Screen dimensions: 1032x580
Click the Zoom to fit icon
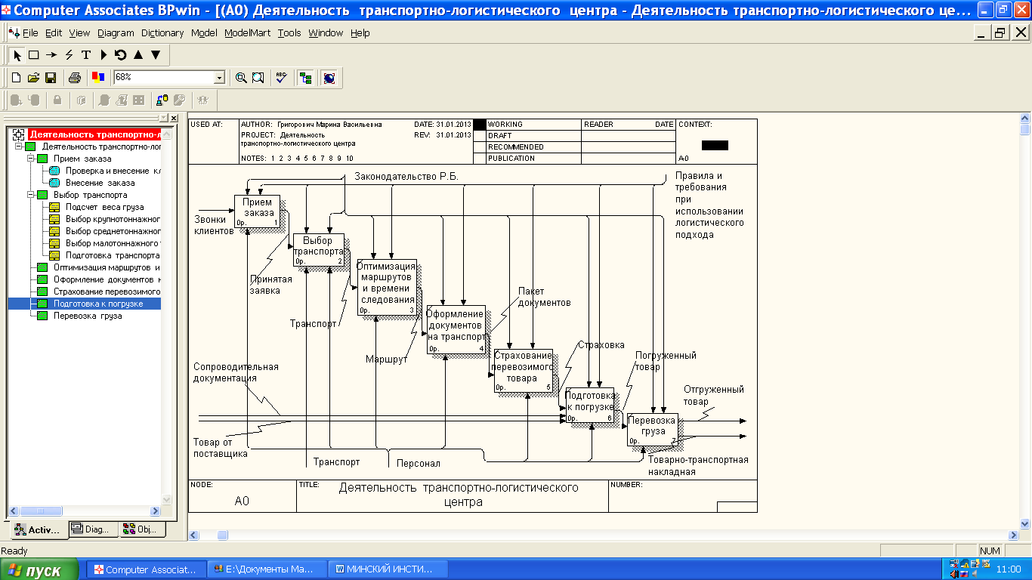258,78
